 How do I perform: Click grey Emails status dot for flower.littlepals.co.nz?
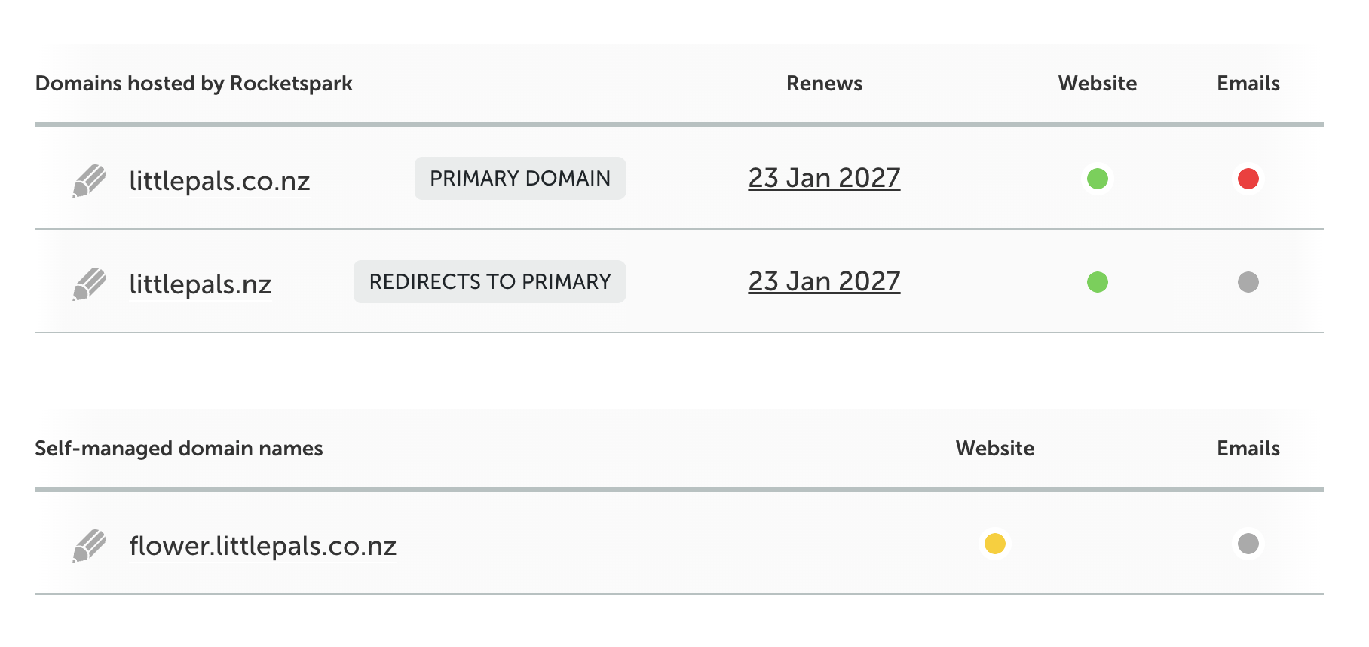[1248, 544]
